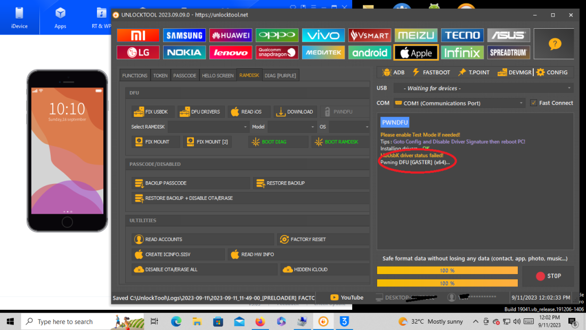Open the OS version dropdown
The height and width of the screenshot is (330, 586).
click(x=349, y=127)
